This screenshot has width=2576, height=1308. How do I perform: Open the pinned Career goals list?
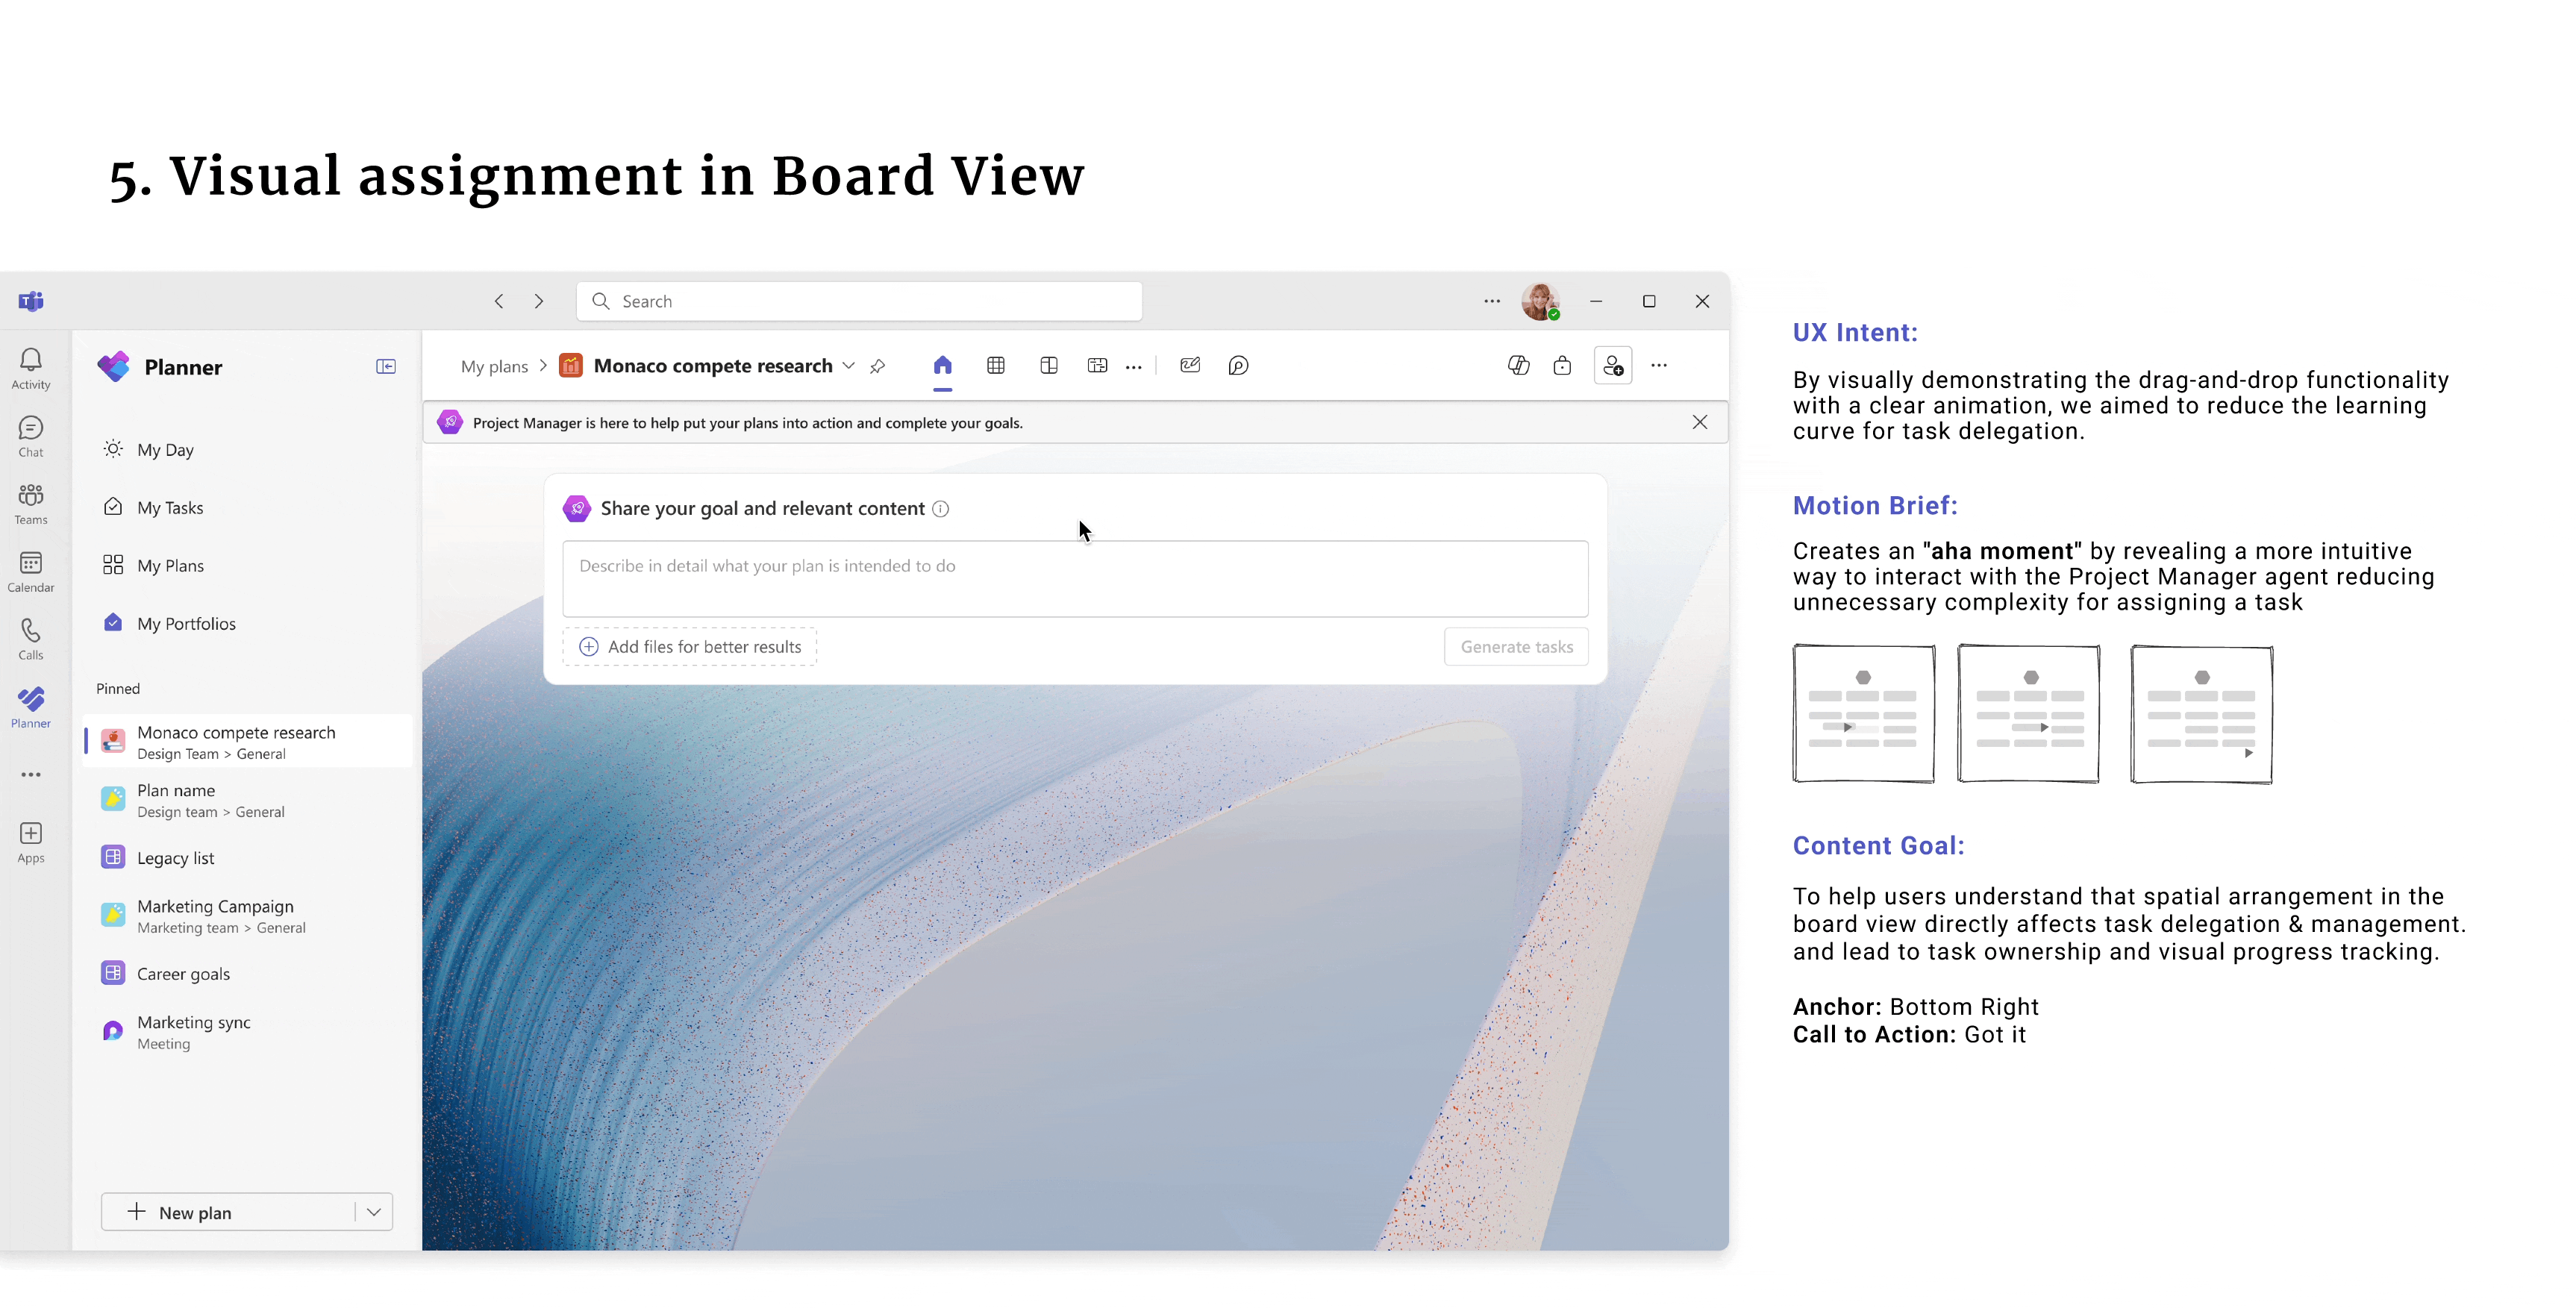point(247,974)
